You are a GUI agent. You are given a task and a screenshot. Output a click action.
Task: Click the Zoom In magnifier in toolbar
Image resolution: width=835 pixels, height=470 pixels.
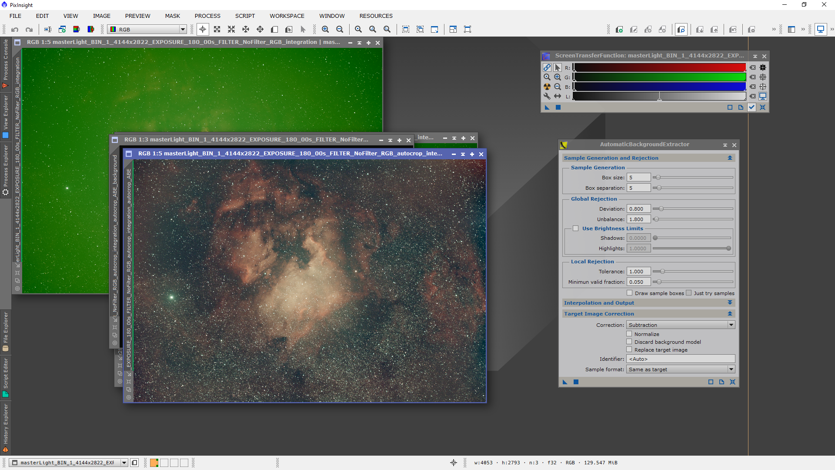pos(325,30)
